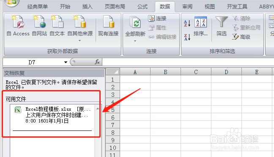The width and height of the screenshot is (274, 157).
Task: Click the Office button orb
Action: tap(11, 3)
